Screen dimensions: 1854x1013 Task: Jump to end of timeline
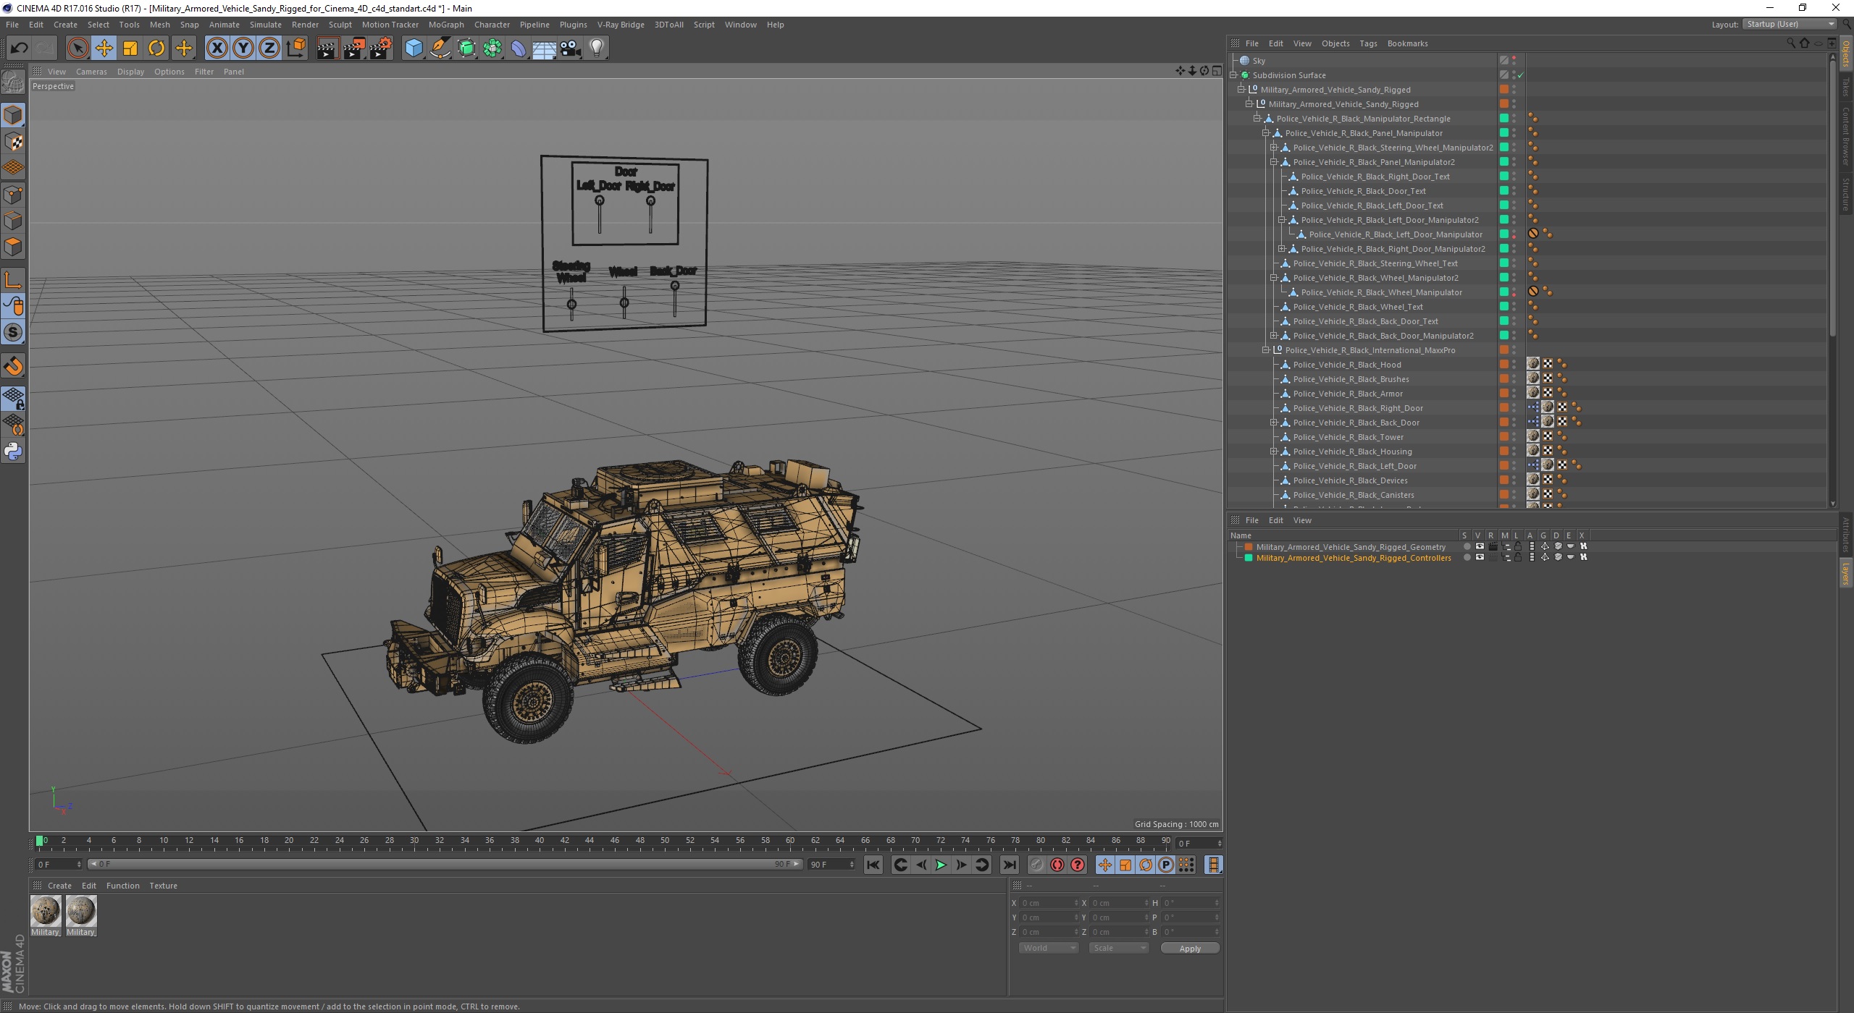(1009, 865)
